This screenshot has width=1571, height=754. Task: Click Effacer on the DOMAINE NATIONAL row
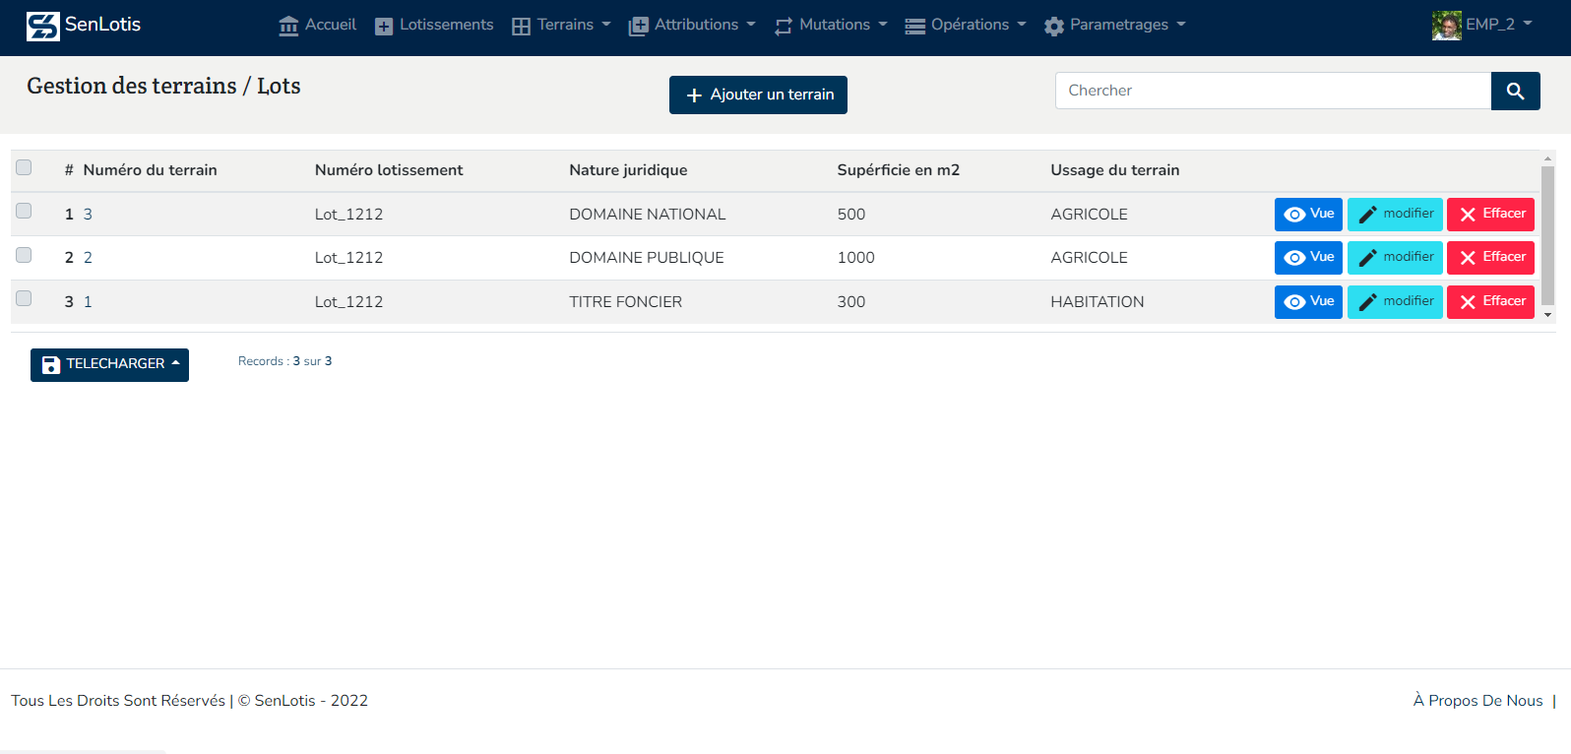click(x=1490, y=214)
